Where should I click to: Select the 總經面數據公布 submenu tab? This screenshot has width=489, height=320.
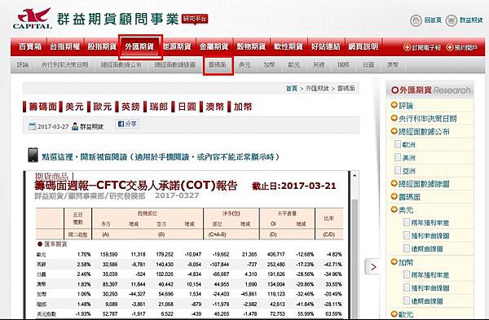point(121,65)
